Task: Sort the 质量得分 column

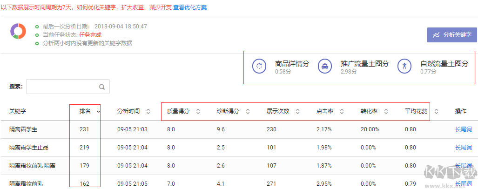Action: click(198, 112)
